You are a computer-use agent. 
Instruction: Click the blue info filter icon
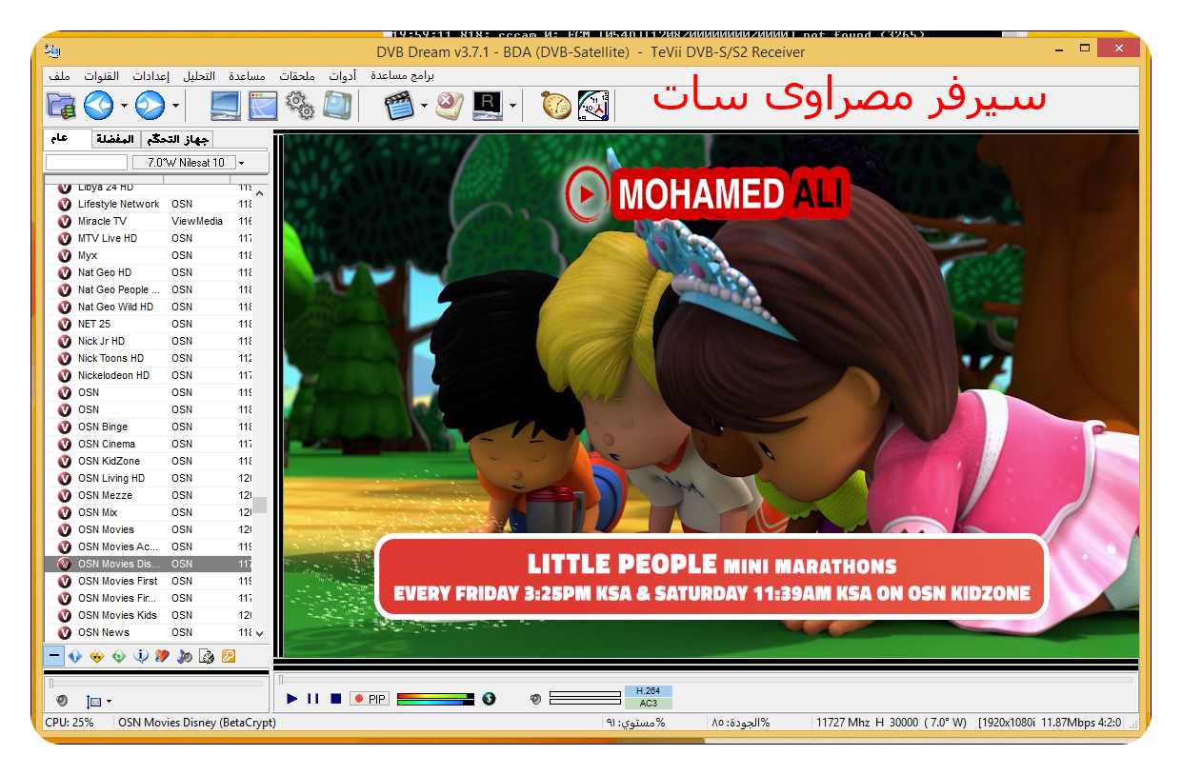click(x=141, y=656)
